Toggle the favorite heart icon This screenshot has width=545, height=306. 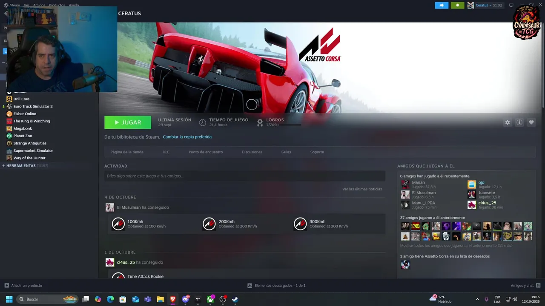coord(531,122)
